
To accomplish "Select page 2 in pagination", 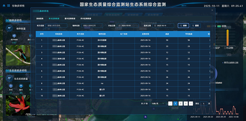I will pos(181,103).
